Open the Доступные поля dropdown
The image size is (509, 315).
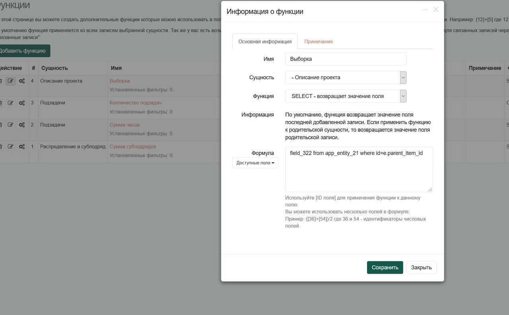click(x=255, y=163)
